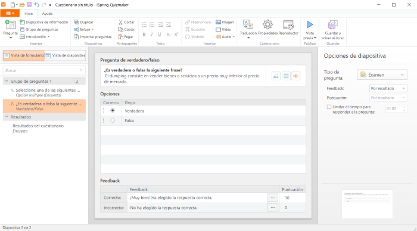Viewport: 417px width, 231px height.
Task: Undo the last action
Action: coord(37,5)
